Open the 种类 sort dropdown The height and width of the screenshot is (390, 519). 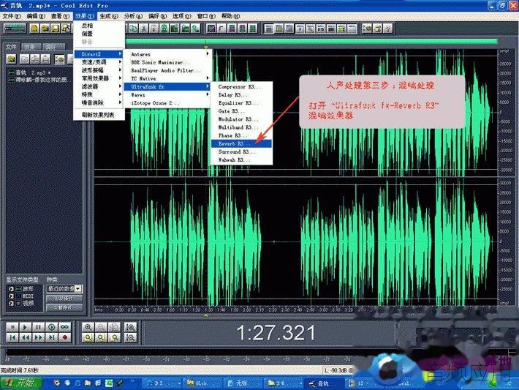click(x=64, y=289)
